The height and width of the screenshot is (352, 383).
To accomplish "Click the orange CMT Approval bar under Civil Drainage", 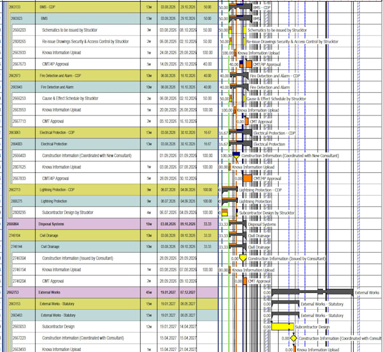I will point(245,281).
